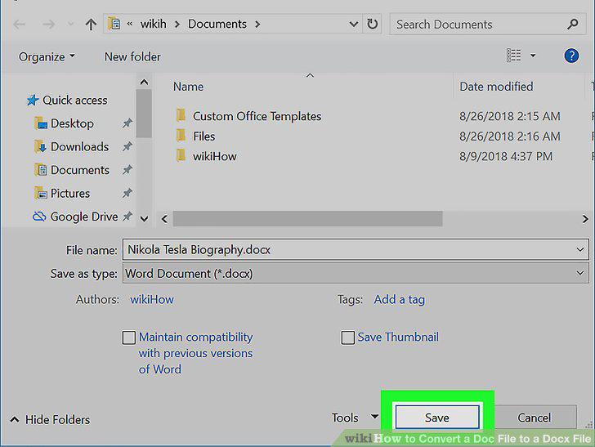Screen dimensions: 595x447
Task: Click the wikiHow author name
Action: (152, 299)
